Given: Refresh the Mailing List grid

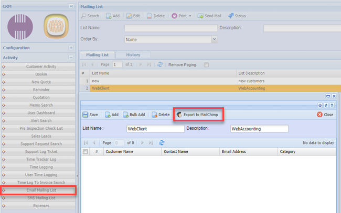Looking at the screenshot, I should pos(159,64).
